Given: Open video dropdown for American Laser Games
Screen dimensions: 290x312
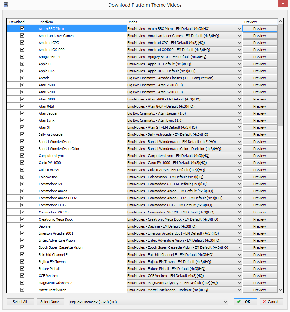Looking at the screenshot, I should pyautogui.click(x=239, y=36).
